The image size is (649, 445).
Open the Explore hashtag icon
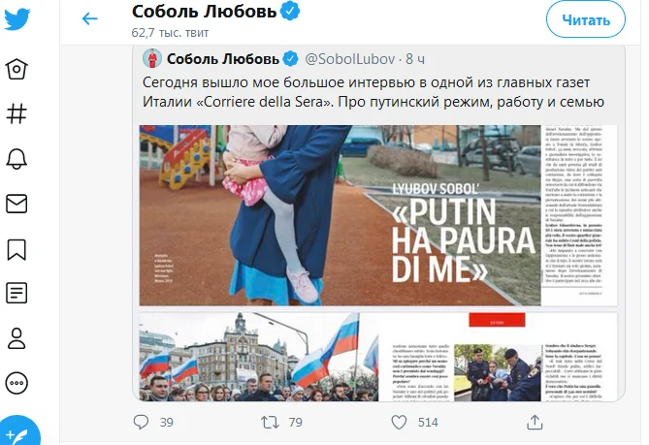(x=16, y=113)
